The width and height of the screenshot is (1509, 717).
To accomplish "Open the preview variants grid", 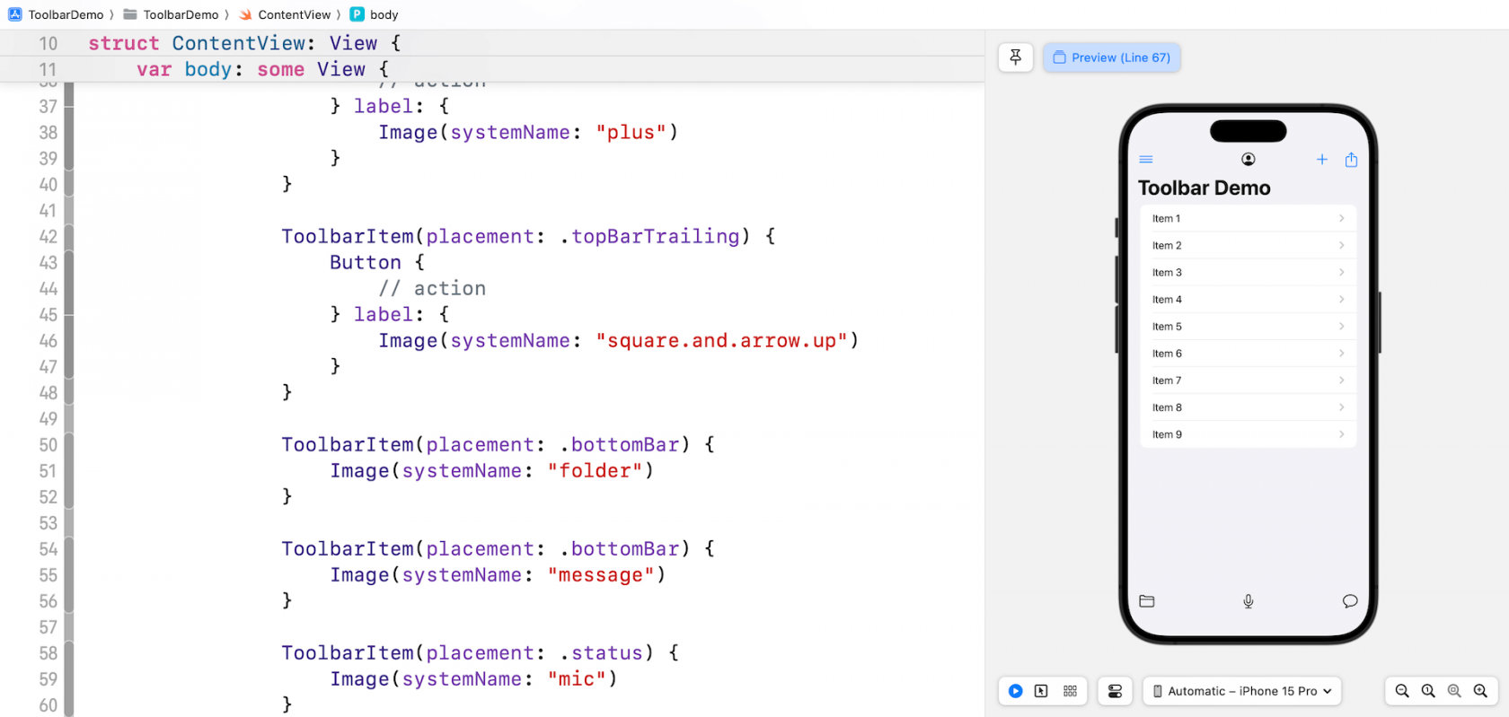I will tap(1070, 691).
